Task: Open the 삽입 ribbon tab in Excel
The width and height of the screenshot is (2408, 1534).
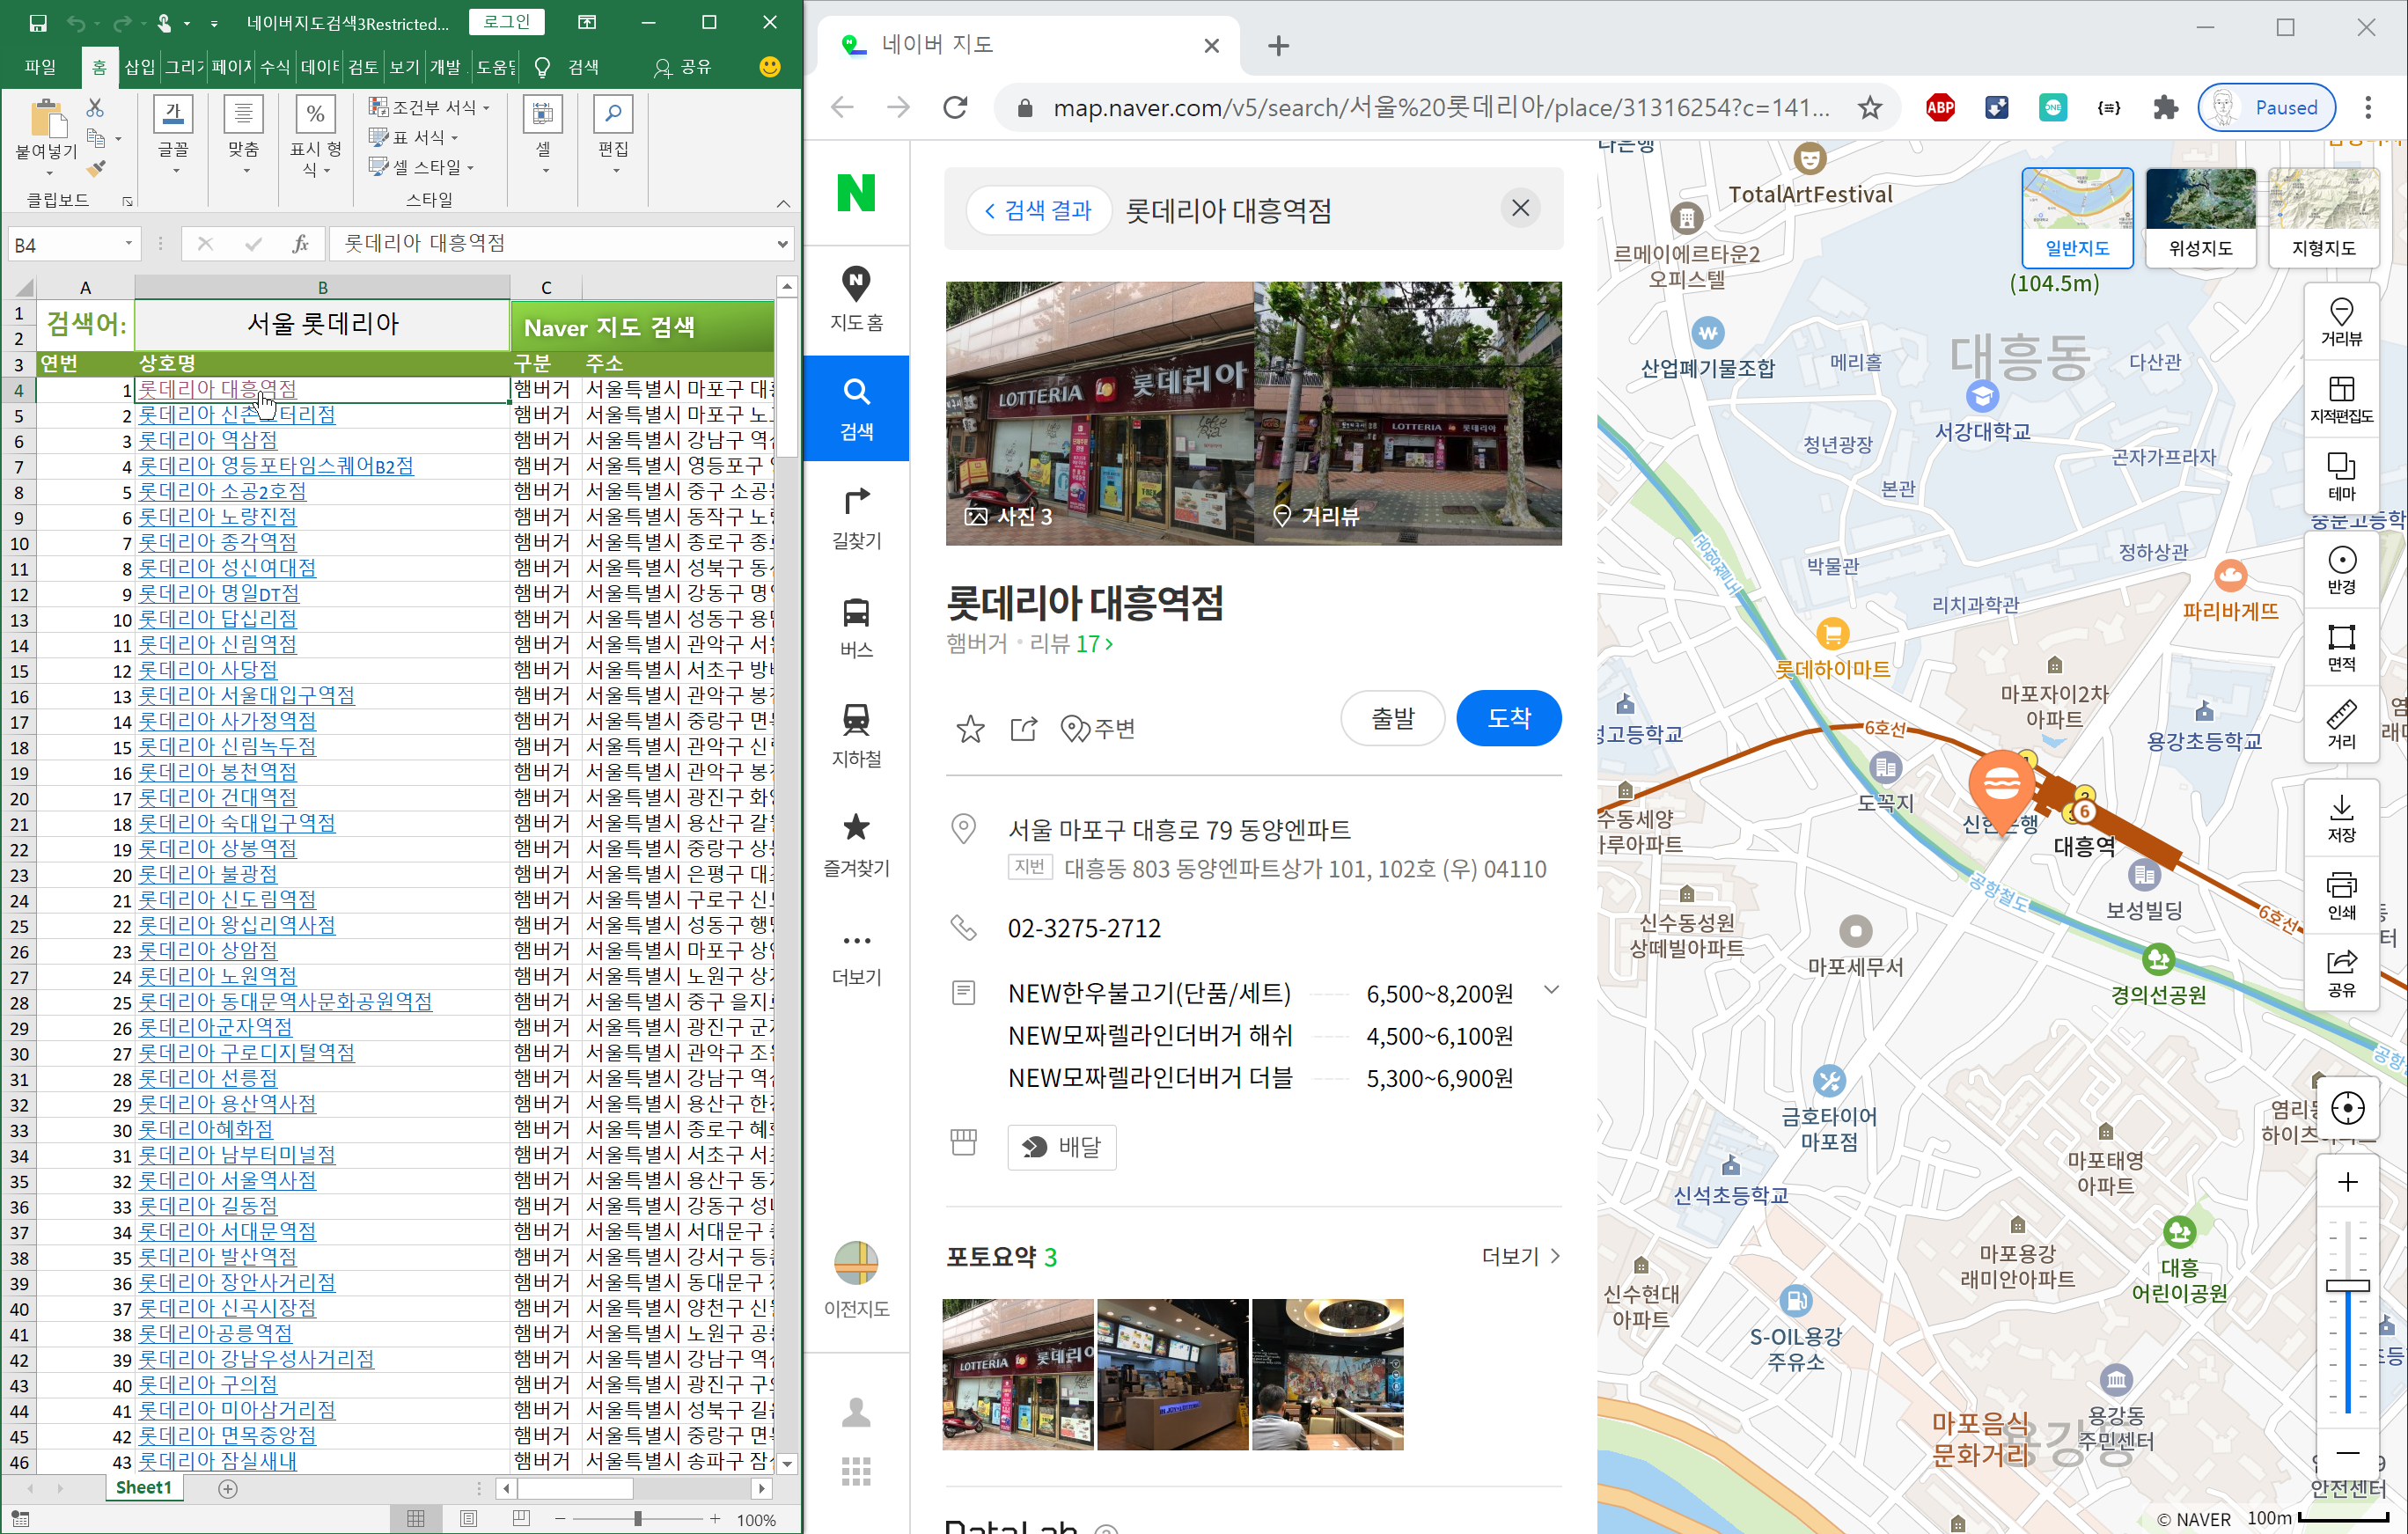Action: 139,67
